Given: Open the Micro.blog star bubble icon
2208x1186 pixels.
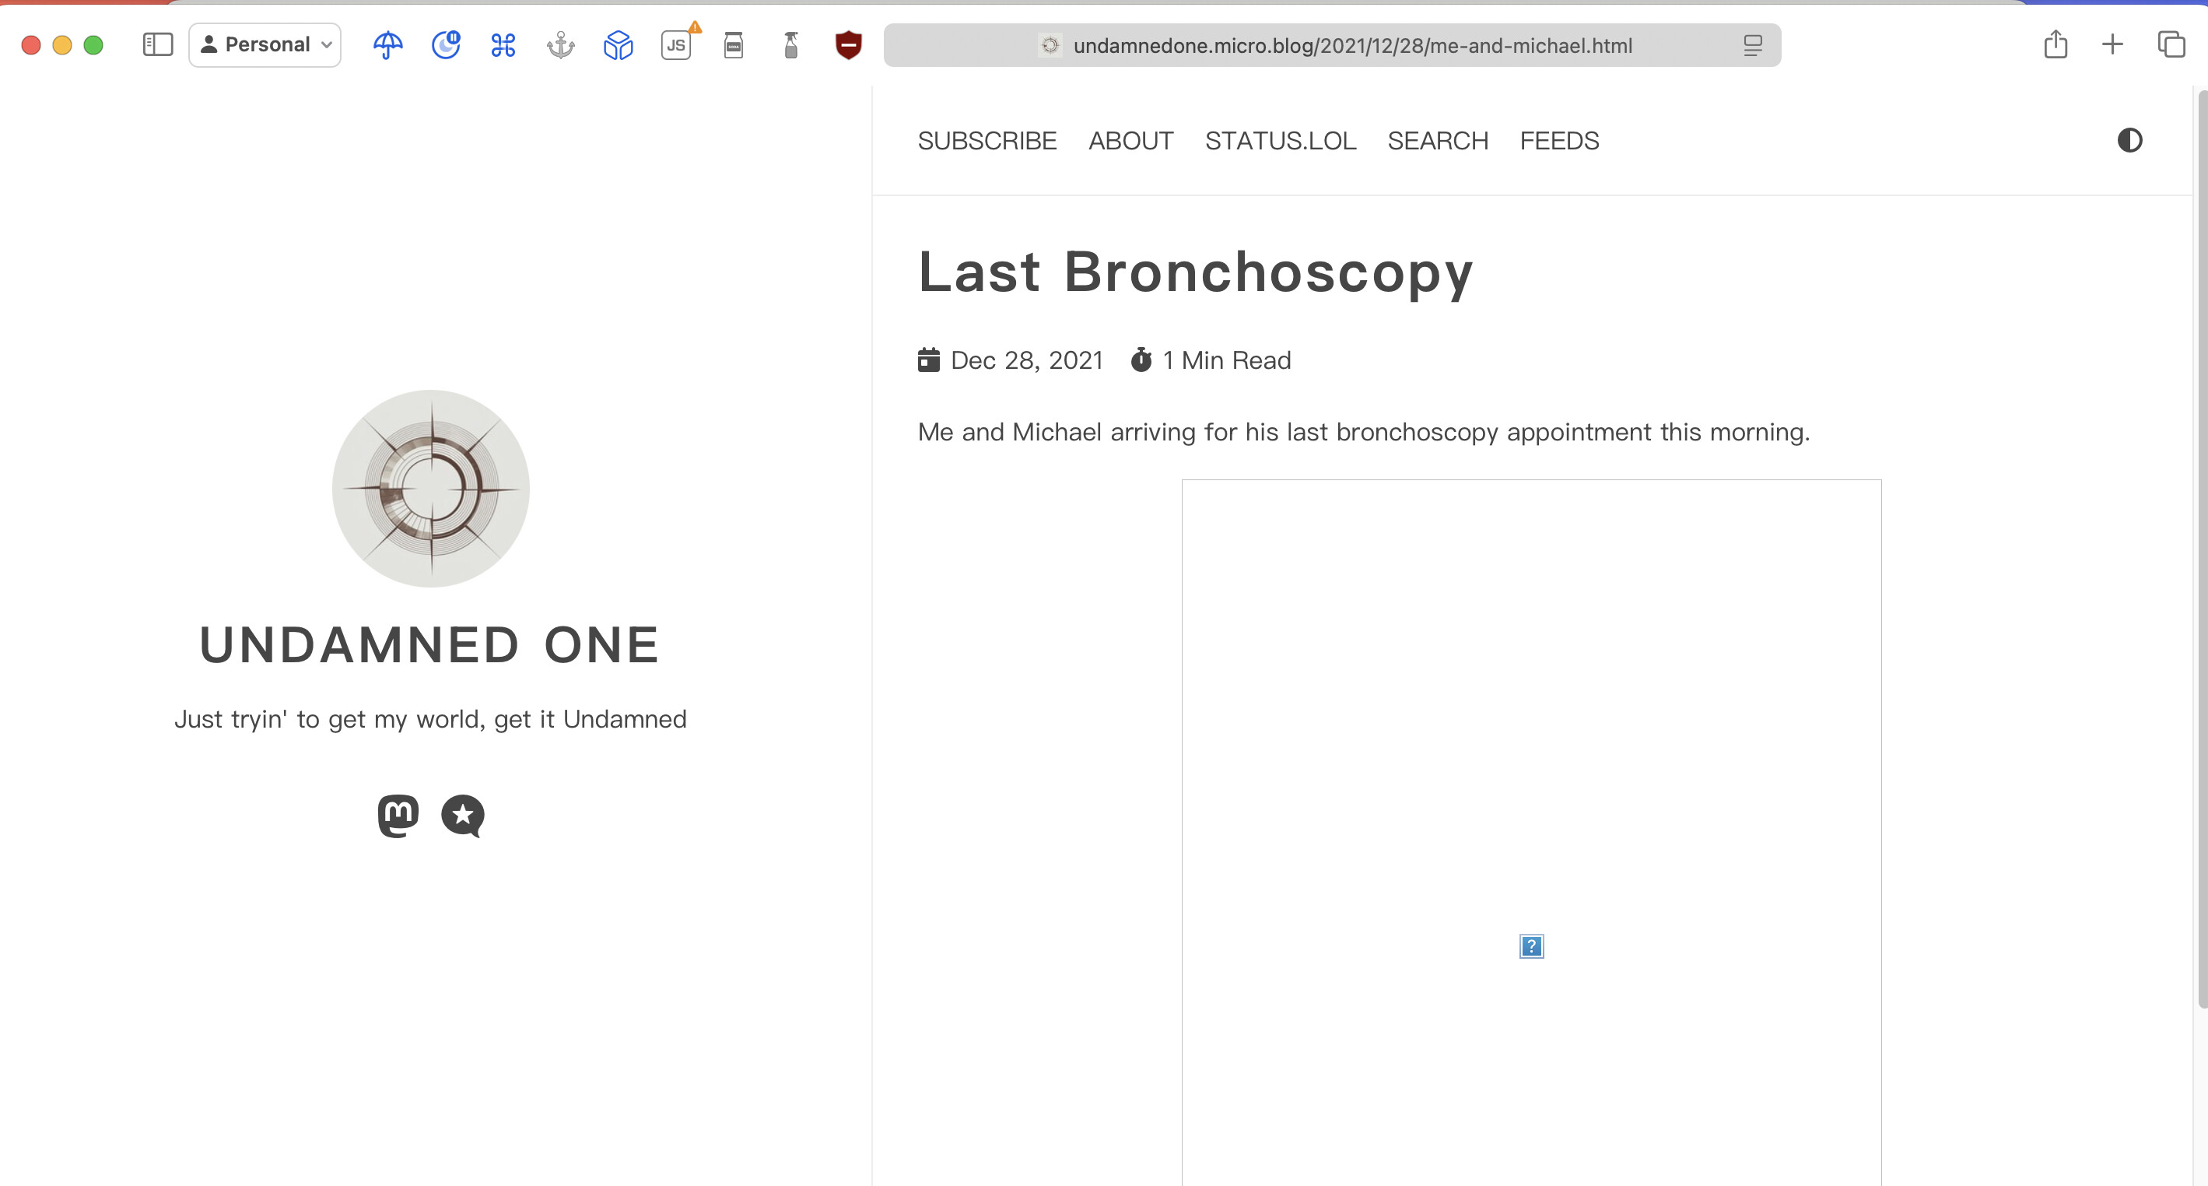Looking at the screenshot, I should coord(463,815).
